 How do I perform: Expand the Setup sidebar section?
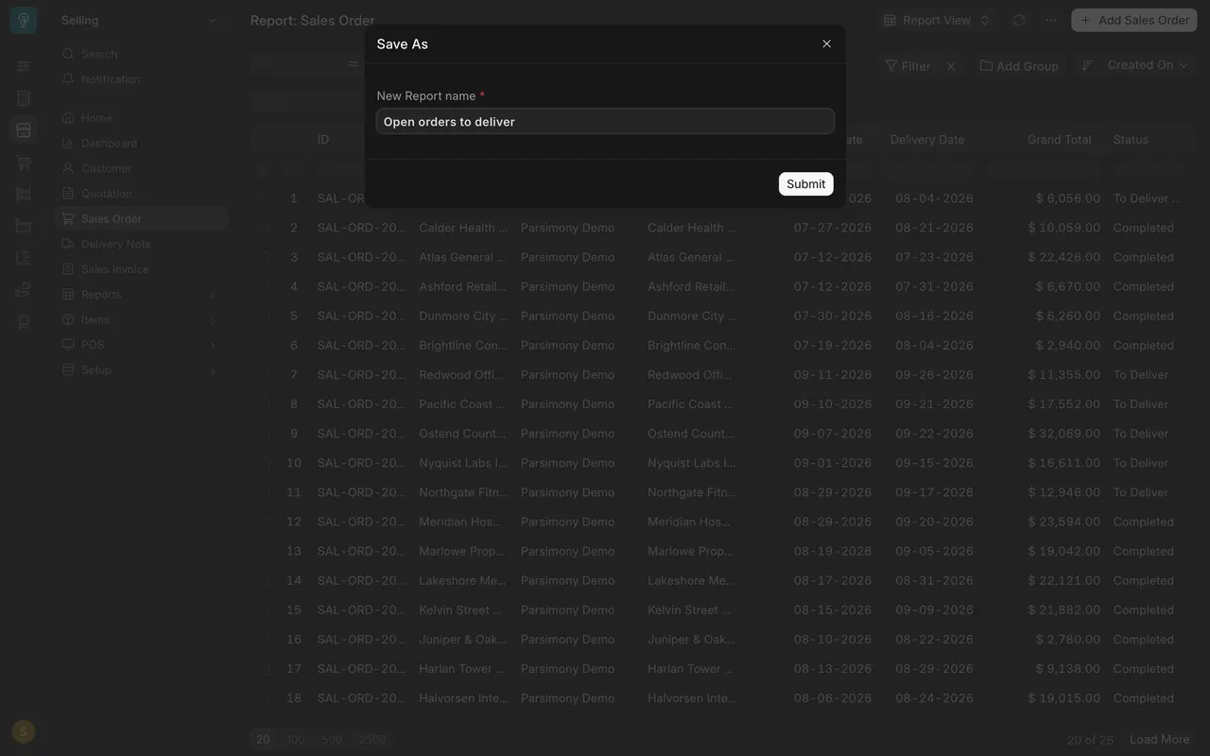(x=141, y=370)
